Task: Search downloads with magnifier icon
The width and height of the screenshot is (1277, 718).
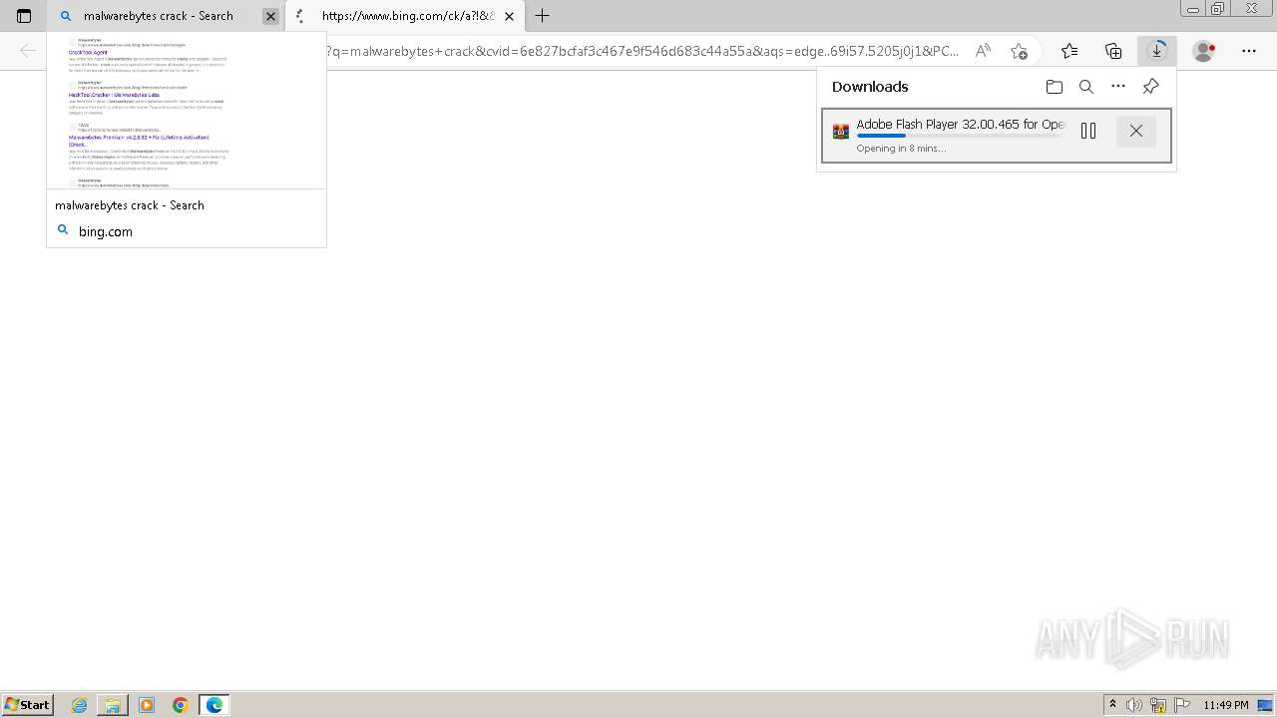Action: 1086,87
